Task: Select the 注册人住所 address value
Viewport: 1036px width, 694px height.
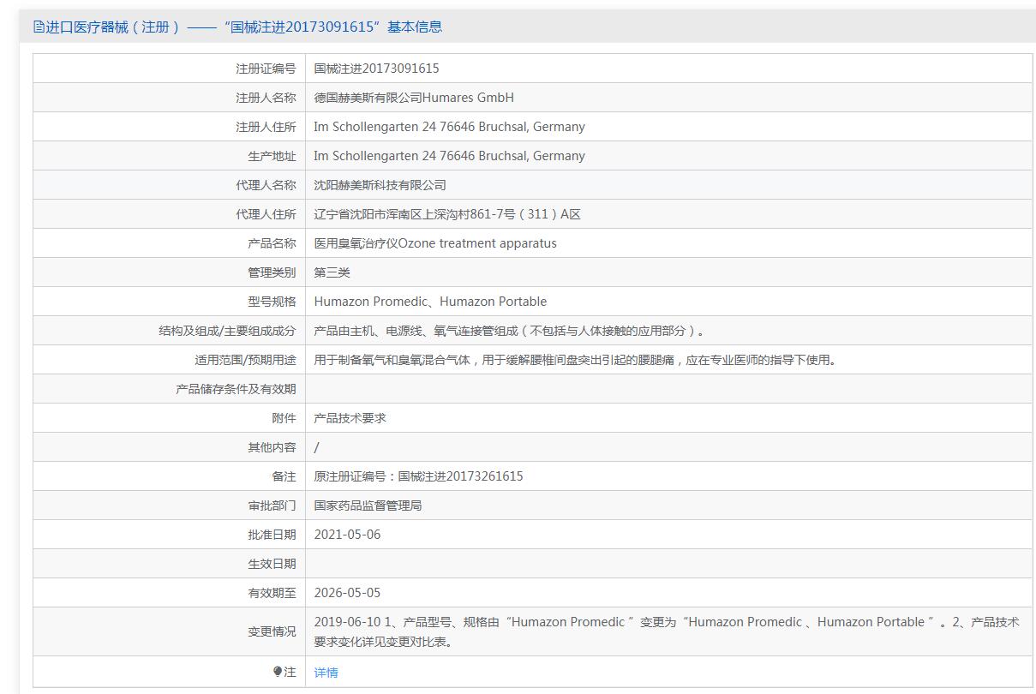Action: click(449, 127)
